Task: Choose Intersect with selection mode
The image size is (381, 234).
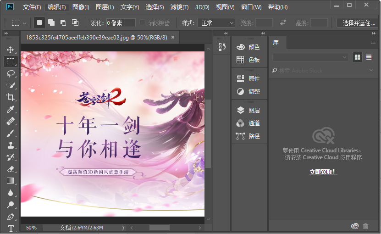Action: [x=75, y=22]
